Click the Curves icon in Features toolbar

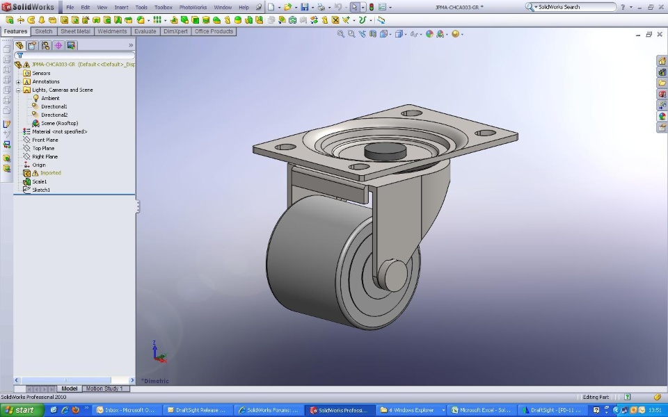click(x=363, y=20)
